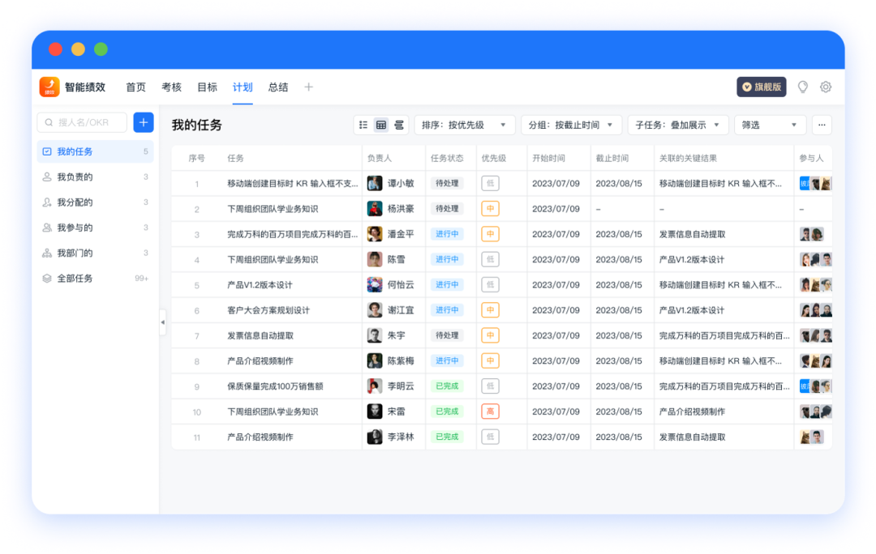Image resolution: width=876 pixels, height=554 pixels.
Task: Go to the 首页 tab
Action: coord(135,87)
